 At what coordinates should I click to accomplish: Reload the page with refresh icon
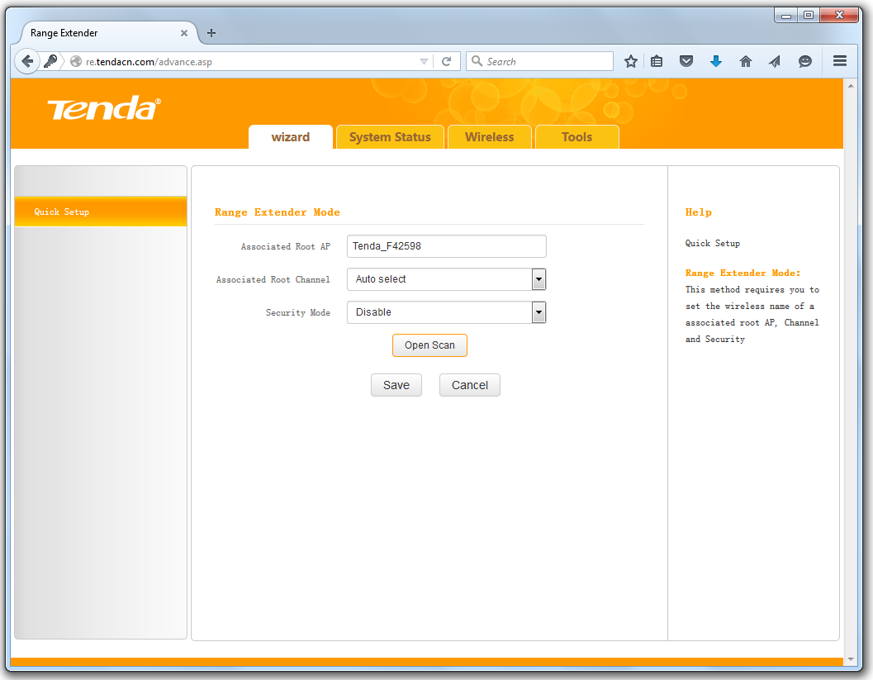446,61
